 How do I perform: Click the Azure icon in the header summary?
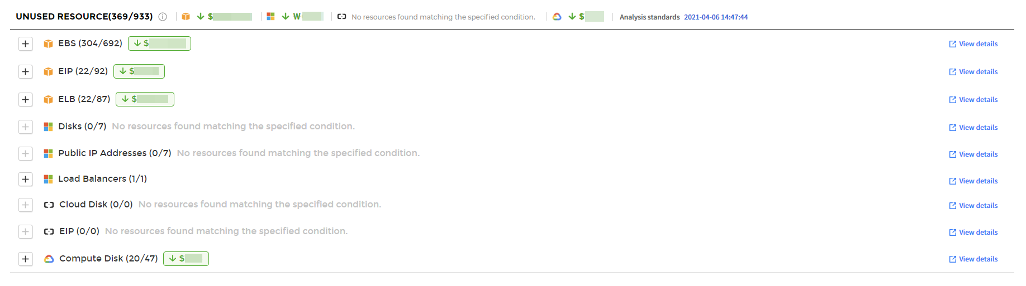[270, 17]
